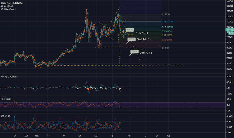This screenshot has width=234, height=138.
Task: Click 17 on the time axis
Action: point(64,136)
